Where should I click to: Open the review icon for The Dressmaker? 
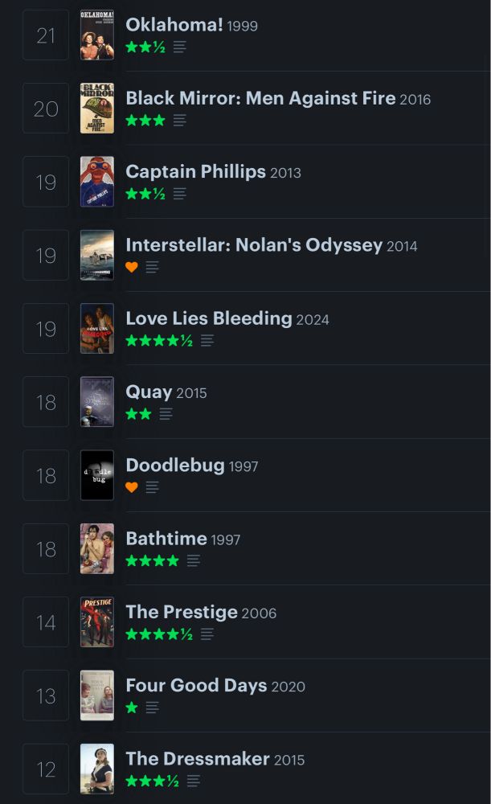[x=193, y=781]
